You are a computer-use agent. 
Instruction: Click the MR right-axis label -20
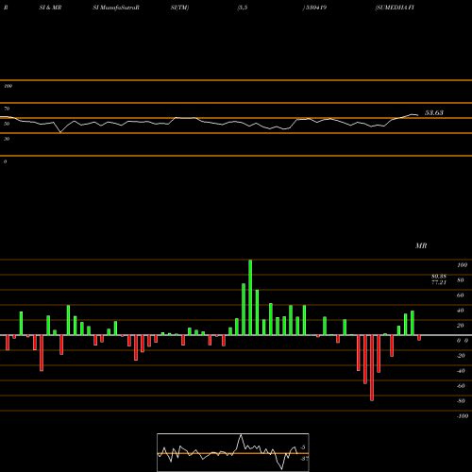point(461,356)
